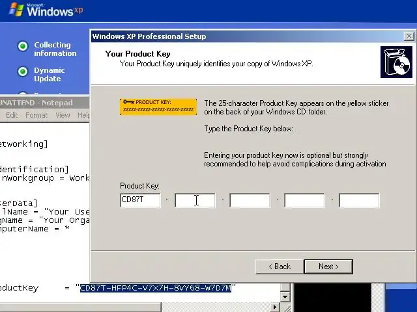Click the 'ComputerName = *' line in Notepad
Viewport: 417px width, 312px height.
pyautogui.click(x=35, y=229)
